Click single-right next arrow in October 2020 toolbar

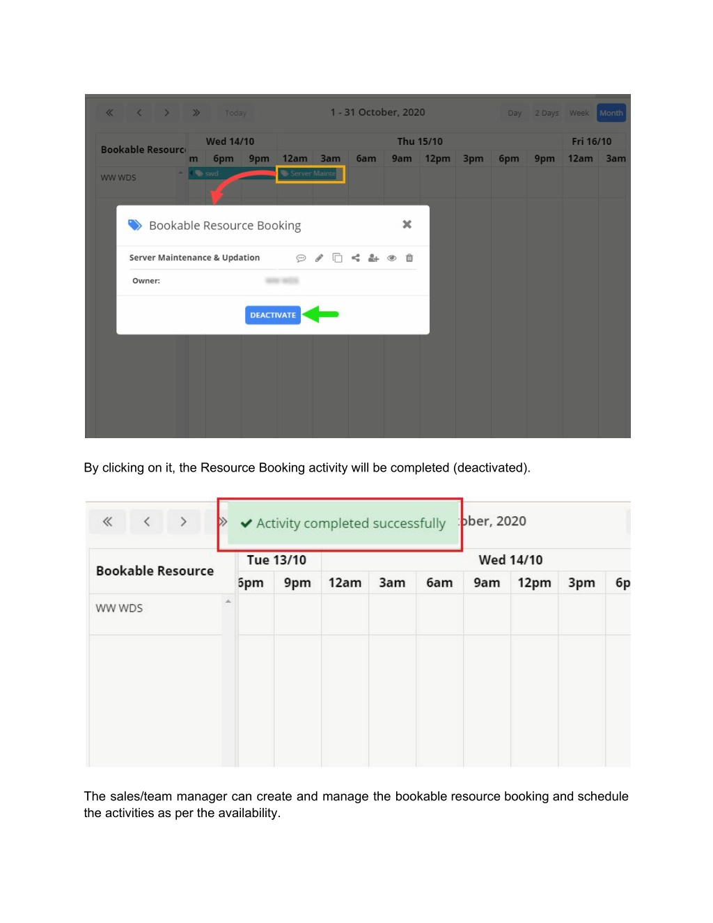tap(166, 112)
